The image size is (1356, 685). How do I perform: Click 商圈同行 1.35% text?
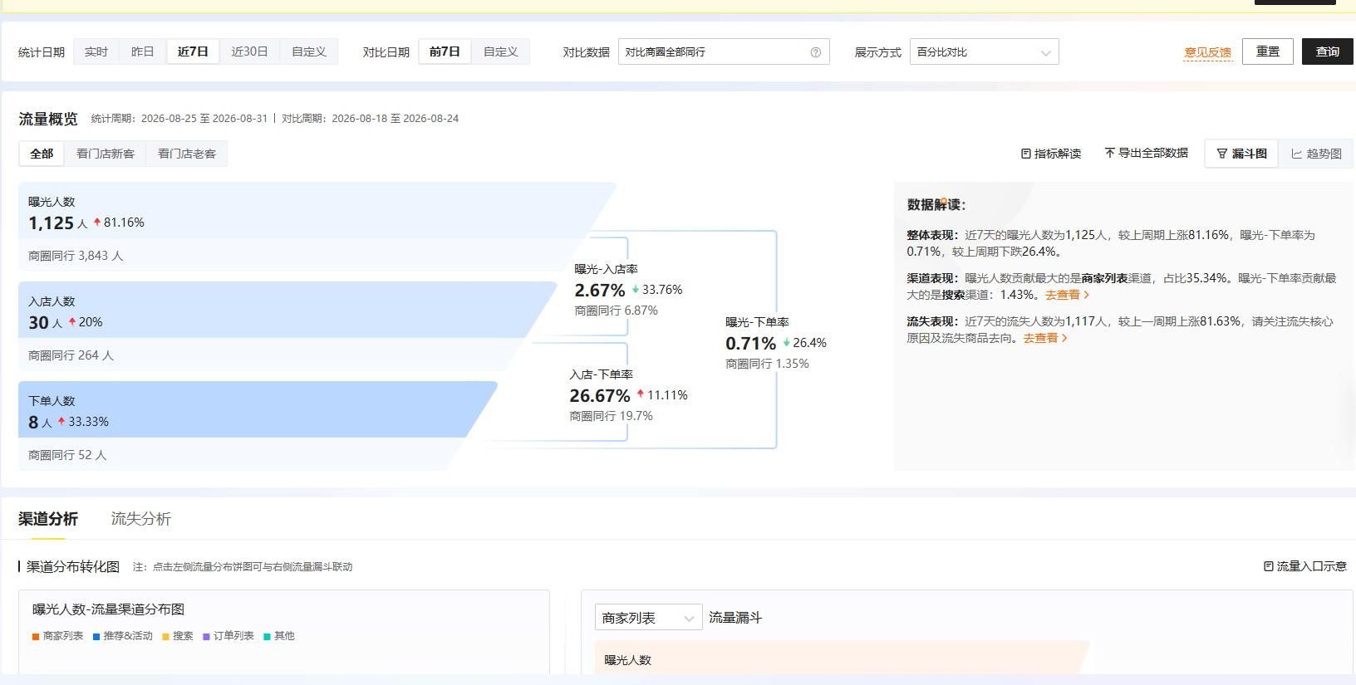[767, 364]
